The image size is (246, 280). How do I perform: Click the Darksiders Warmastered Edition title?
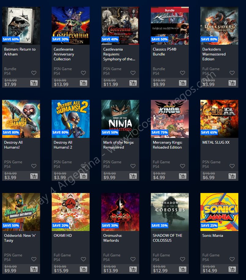coord(214,54)
